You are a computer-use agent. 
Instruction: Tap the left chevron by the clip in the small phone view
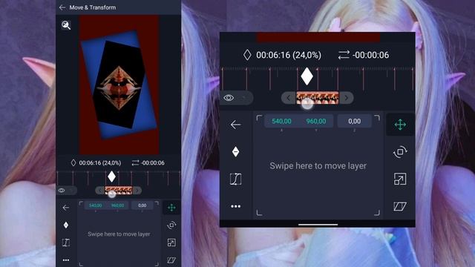[100, 191]
